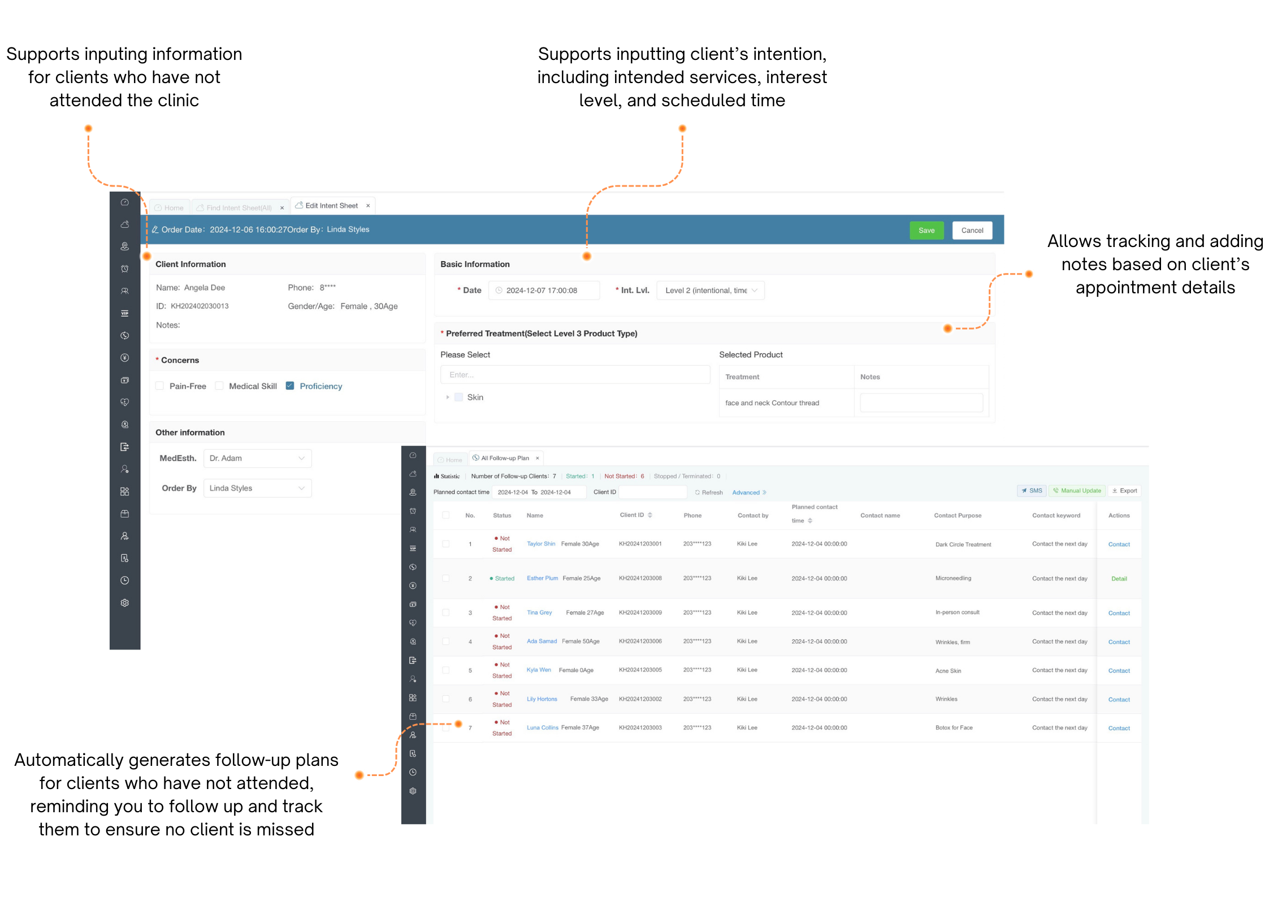Select the All Follow-up Plan tab
The image size is (1269, 897).
(505, 458)
